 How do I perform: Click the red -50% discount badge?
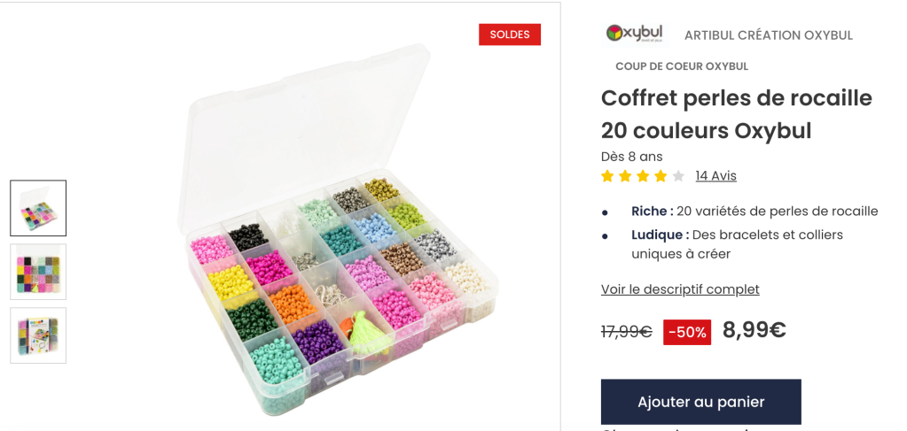(687, 332)
